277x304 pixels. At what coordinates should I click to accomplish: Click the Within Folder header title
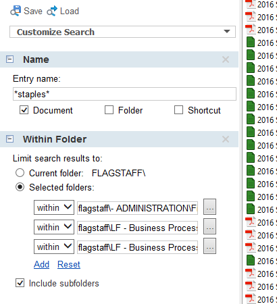coord(55,139)
